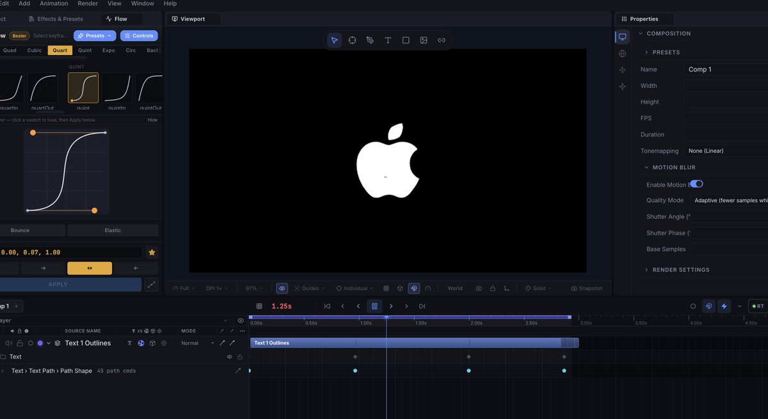
Task: Click the star favorite icon beside bezier values
Action: click(x=152, y=253)
